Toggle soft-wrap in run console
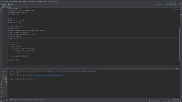 click(x=6, y=76)
